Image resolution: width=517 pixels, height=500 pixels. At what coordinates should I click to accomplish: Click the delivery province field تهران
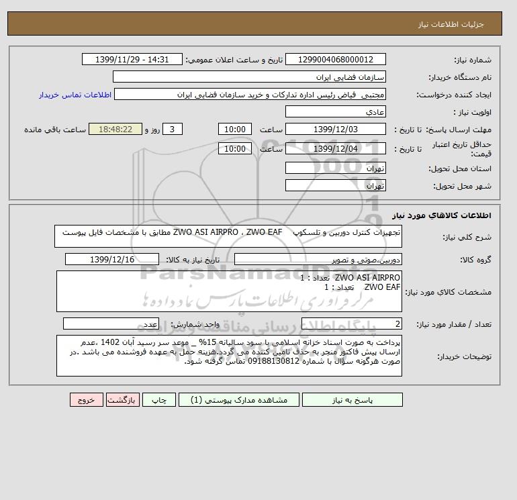coord(335,168)
